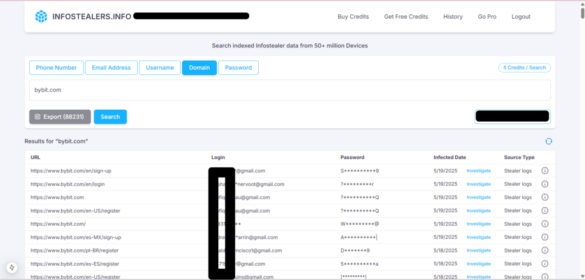The image size is (585, 280).
Task: Open the Buy Credits page
Action: click(x=353, y=17)
